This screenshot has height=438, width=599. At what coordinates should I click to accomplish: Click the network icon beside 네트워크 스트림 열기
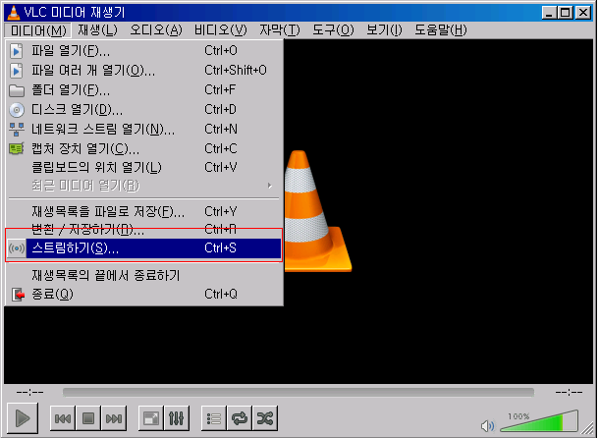17,130
